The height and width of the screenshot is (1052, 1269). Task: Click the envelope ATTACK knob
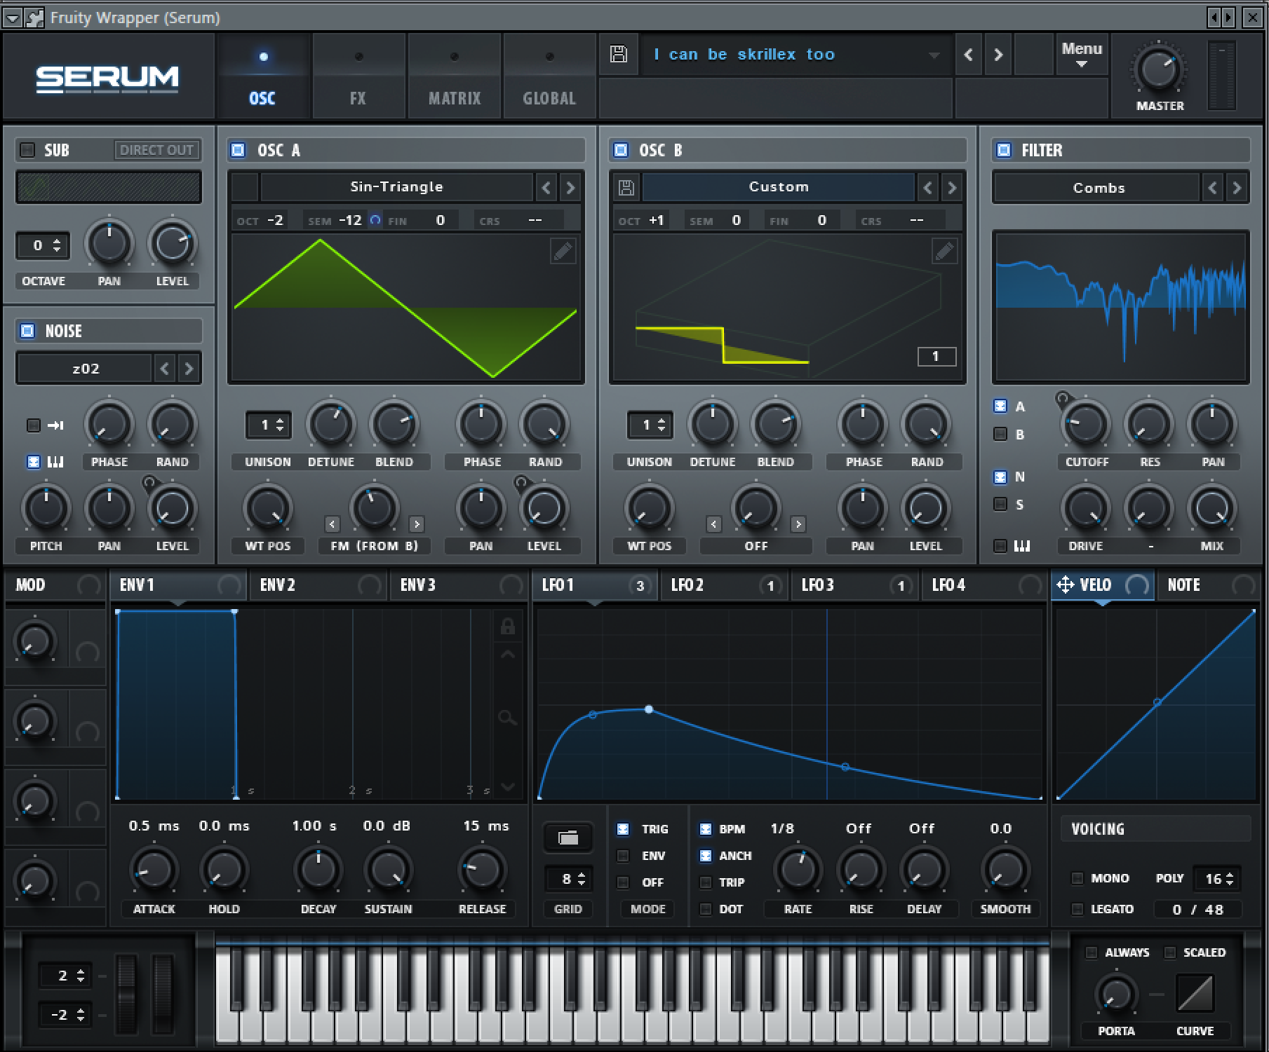[154, 870]
